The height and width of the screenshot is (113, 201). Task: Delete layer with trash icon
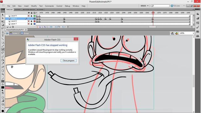13,27
